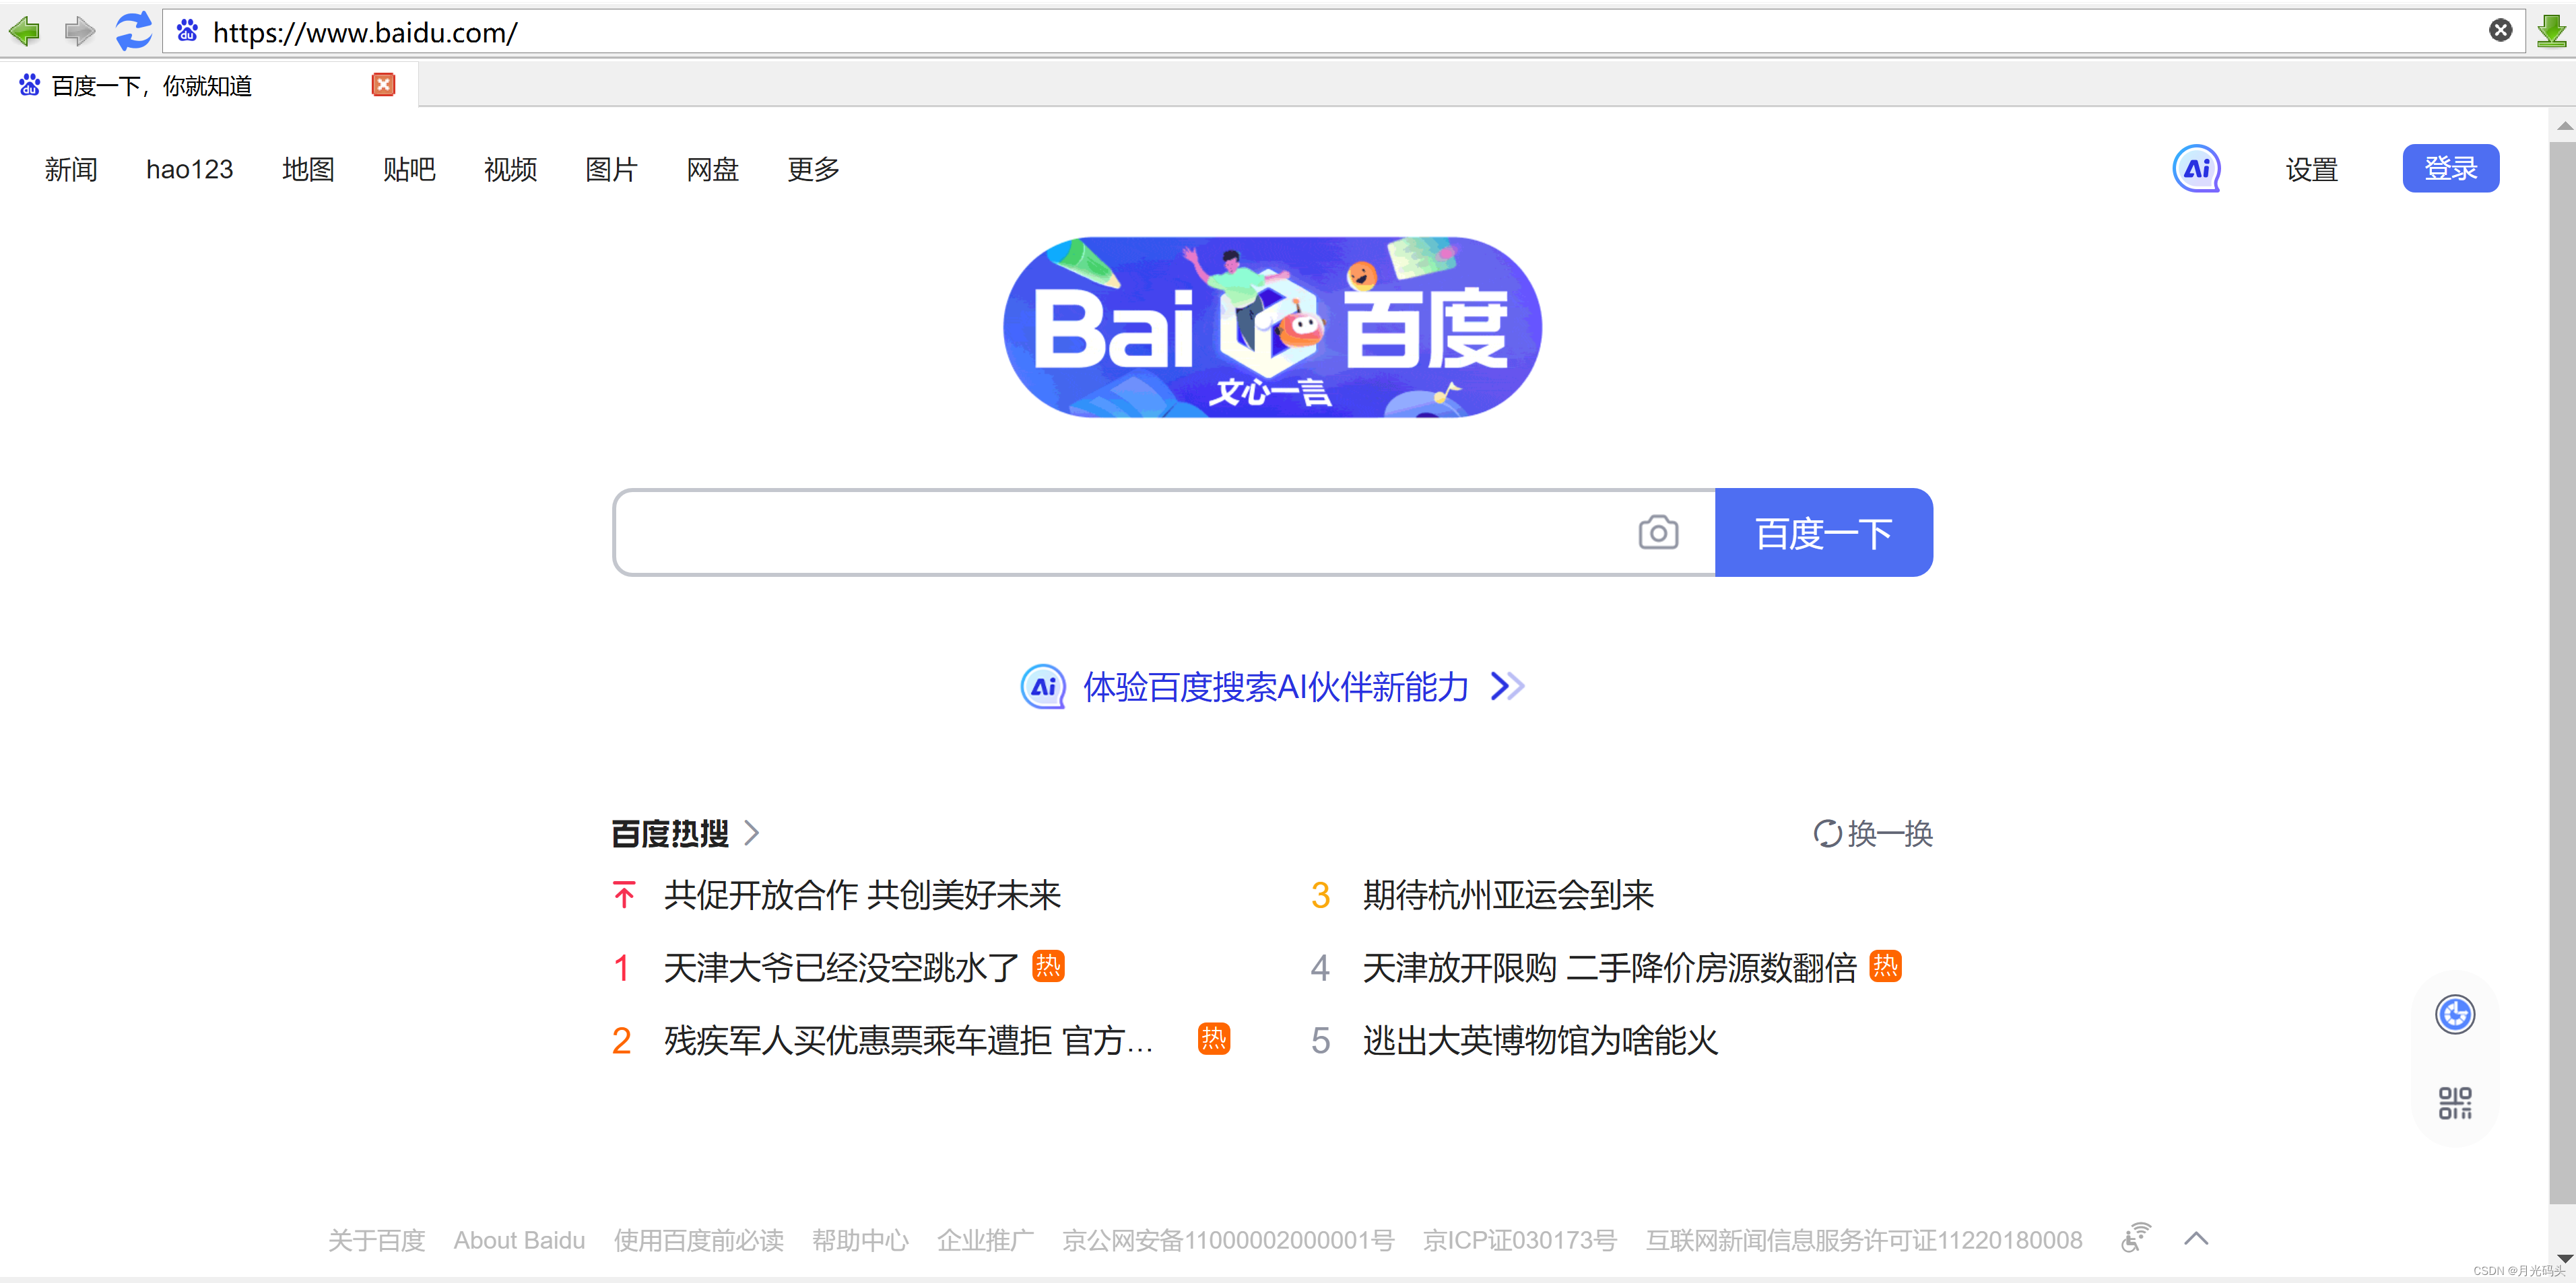
Task: Close the Baidu tab with red X
Action: (383, 85)
